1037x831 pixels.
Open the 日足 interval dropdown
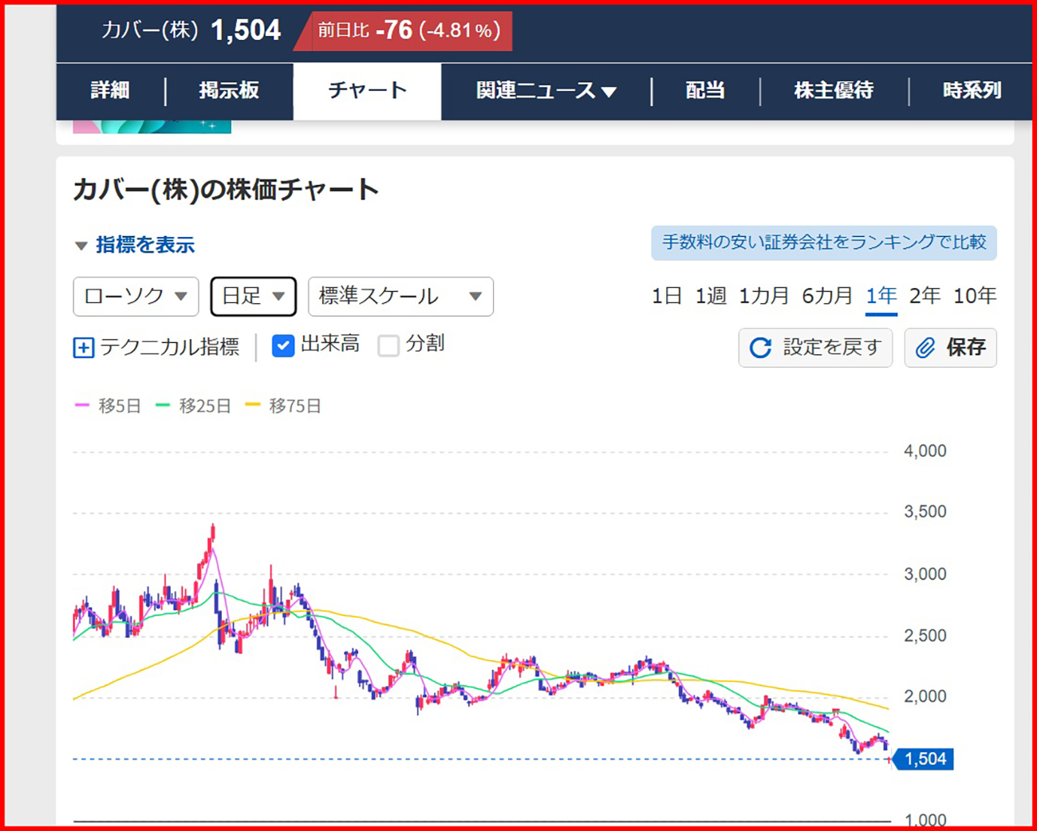point(253,297)
